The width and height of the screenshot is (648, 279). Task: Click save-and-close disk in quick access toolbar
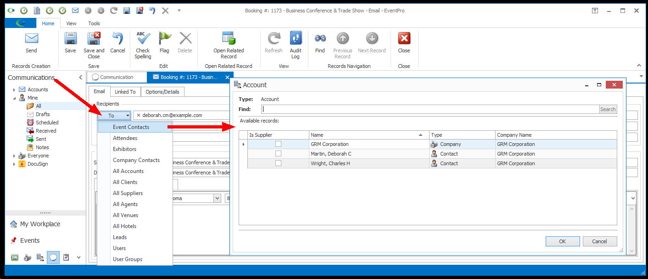tap(140, 10)
